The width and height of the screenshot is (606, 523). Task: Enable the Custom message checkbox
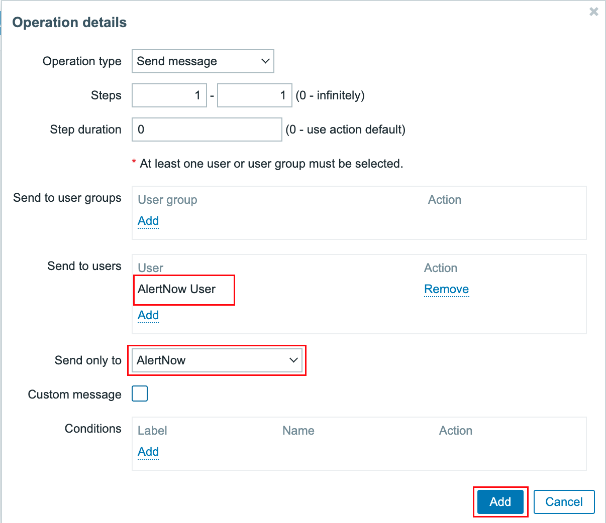(x=140, y=394)
